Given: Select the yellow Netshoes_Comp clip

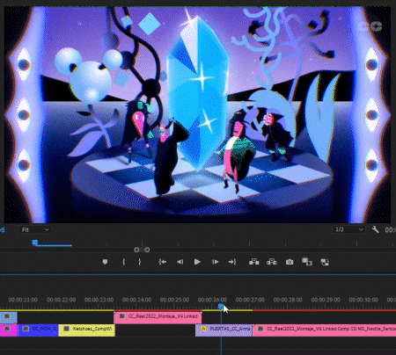Looking at the screenshot, I should coord(87,330).
